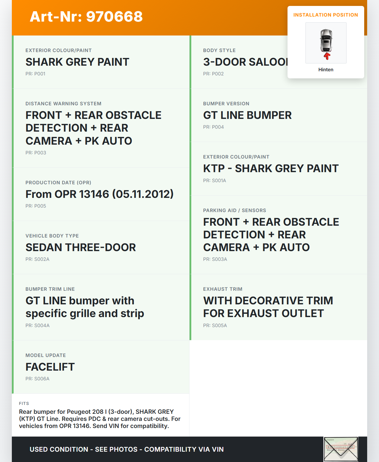379x462 pixels.
Task: Select the Parking Aid / Sensors S003A card
Action: [x=278, y=235]
